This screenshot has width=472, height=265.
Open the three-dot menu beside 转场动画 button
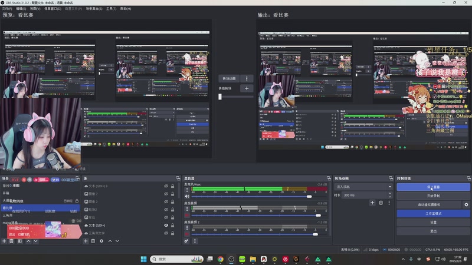pyautogui.click(x=247, y=78)
